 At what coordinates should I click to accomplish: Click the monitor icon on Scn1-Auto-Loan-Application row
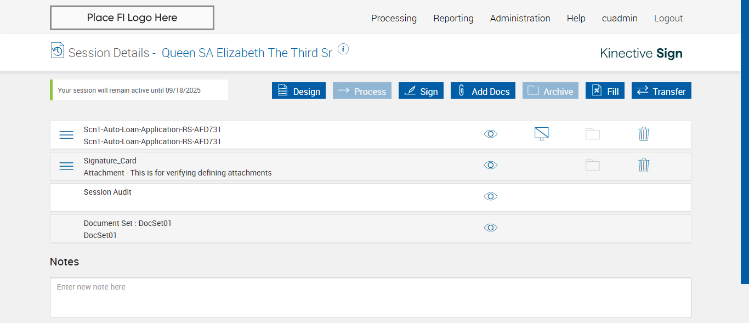pyautogui.click(x=542, y=133)
